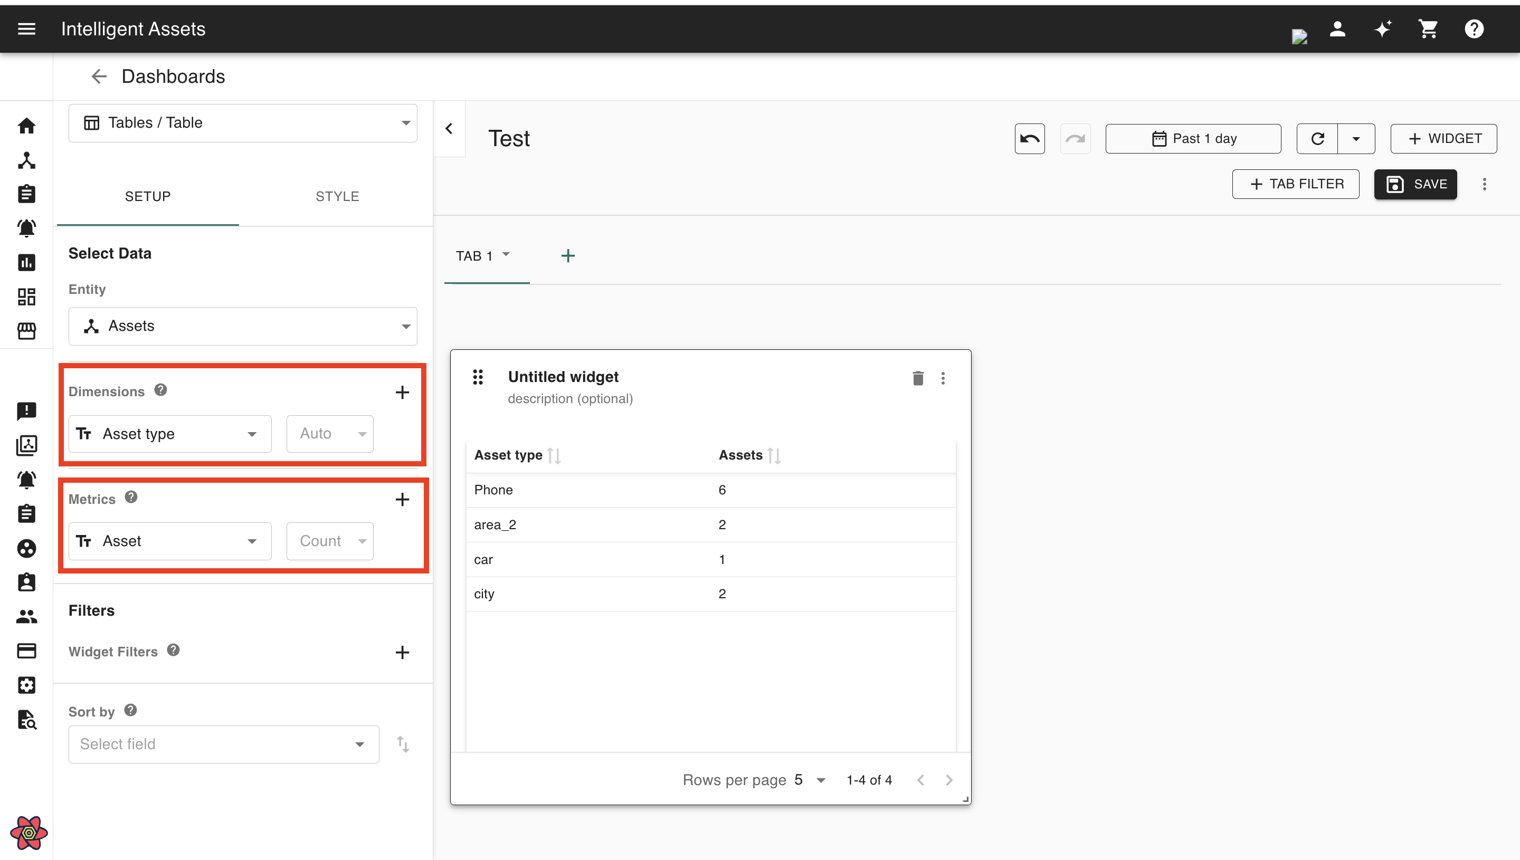Viewport: 1520px width, 860px height.
Task: Toggle Asset type column sort arrows
Action: 554,455
